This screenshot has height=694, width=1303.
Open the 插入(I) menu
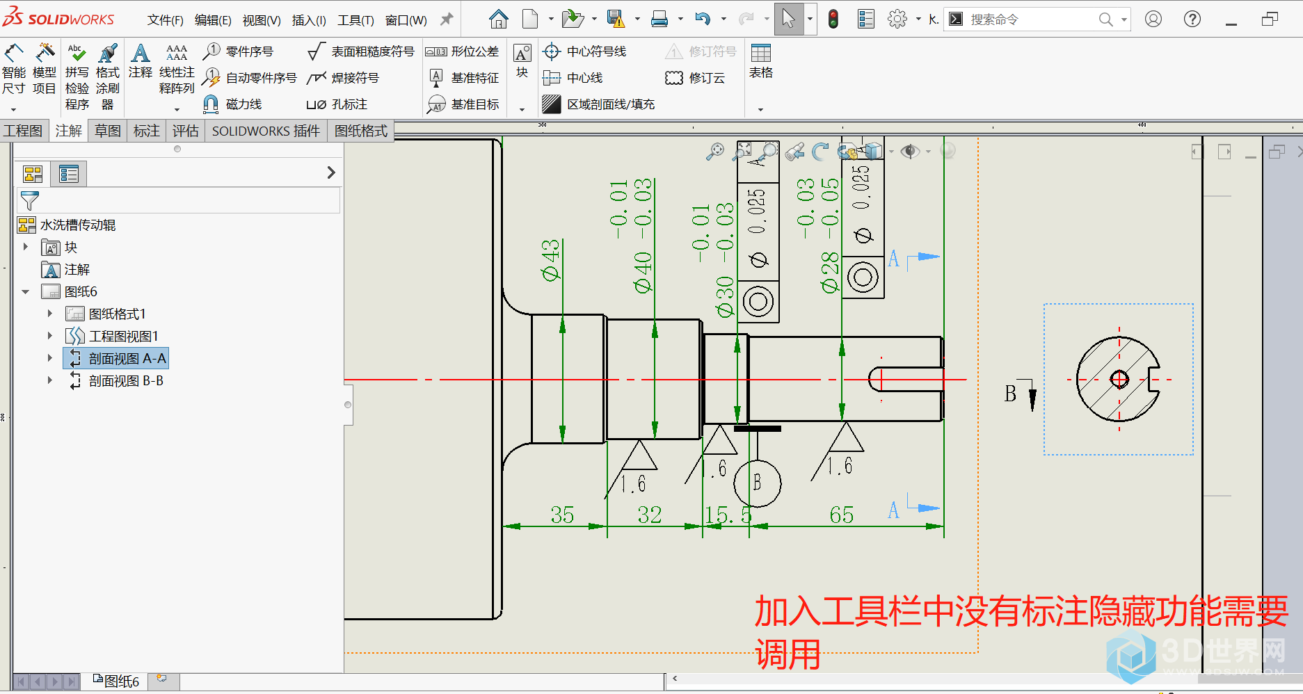[309, 20]
